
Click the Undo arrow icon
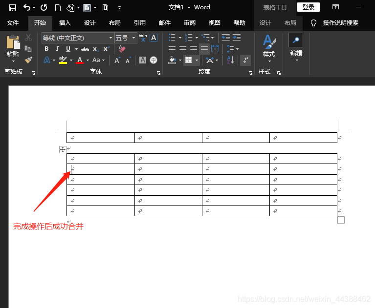click(x=27, y=8)
